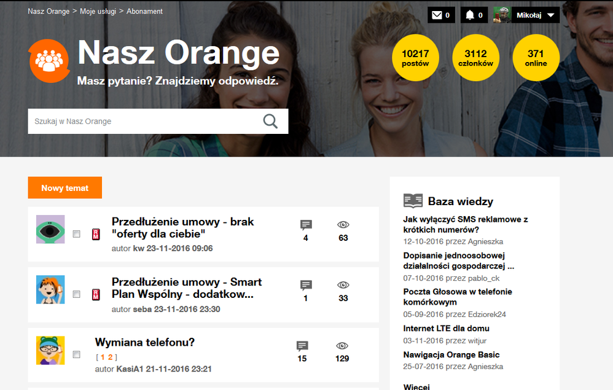Tick checkbox for 'brak oferty dla ciebie' topic
This screenshot has height=390, width=613.
point(77,234)
